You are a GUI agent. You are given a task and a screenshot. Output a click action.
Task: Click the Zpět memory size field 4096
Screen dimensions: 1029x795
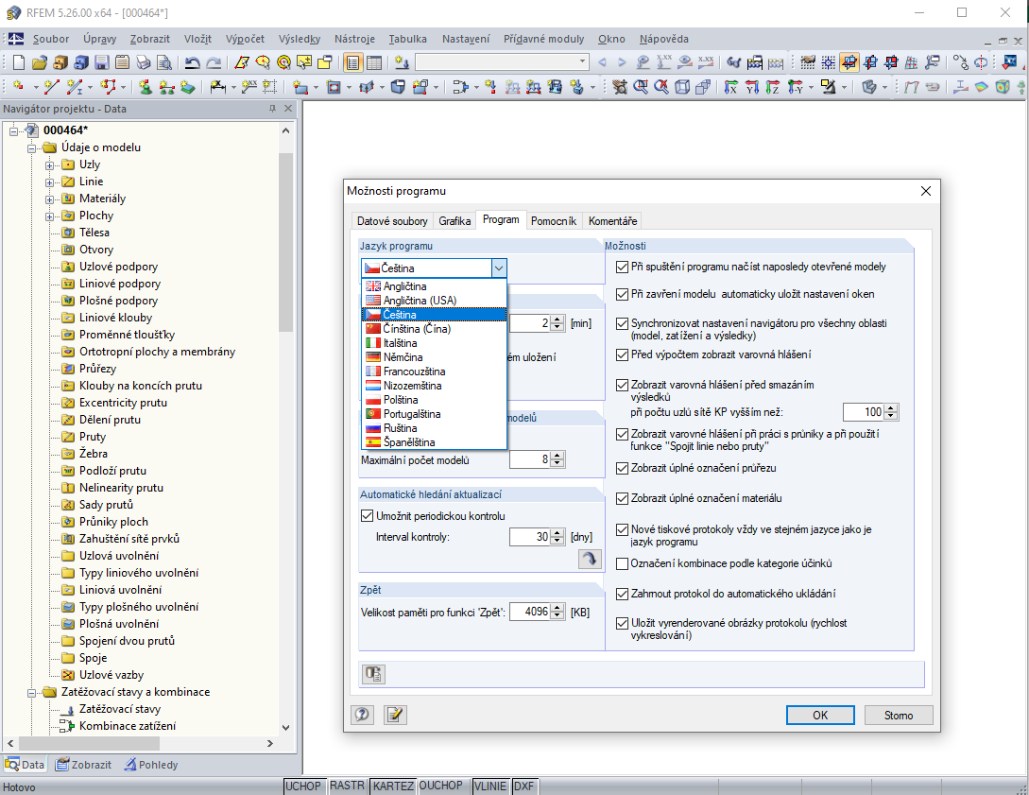point(530,612)
